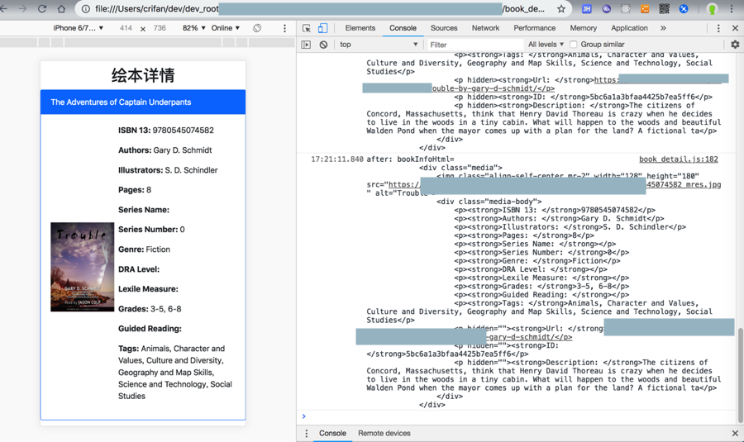The height and width of the screenshot is (442, 744).
Task: Follow the gary-d-schmidt URL link in log
Action: click(x=529, y=337)
